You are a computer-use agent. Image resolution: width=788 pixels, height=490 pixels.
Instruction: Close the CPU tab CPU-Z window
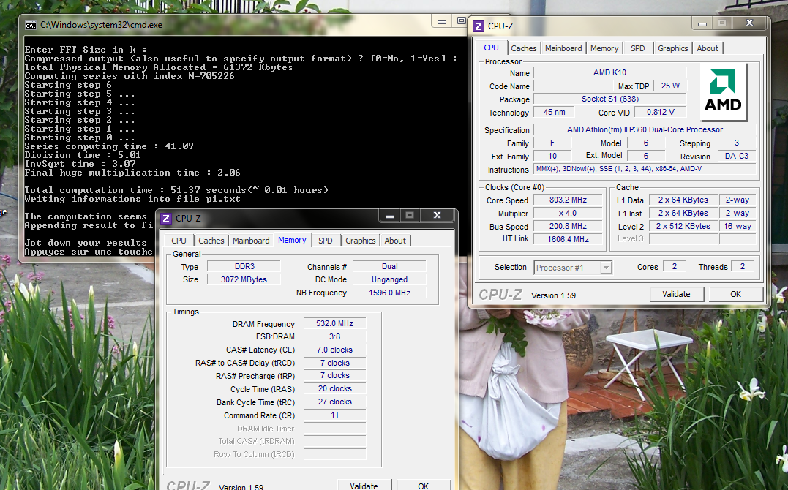pyautogui.click(x=749, y=23)
